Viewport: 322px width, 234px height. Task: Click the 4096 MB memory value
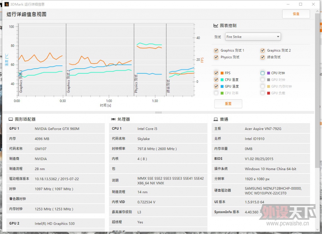[42, 139]
